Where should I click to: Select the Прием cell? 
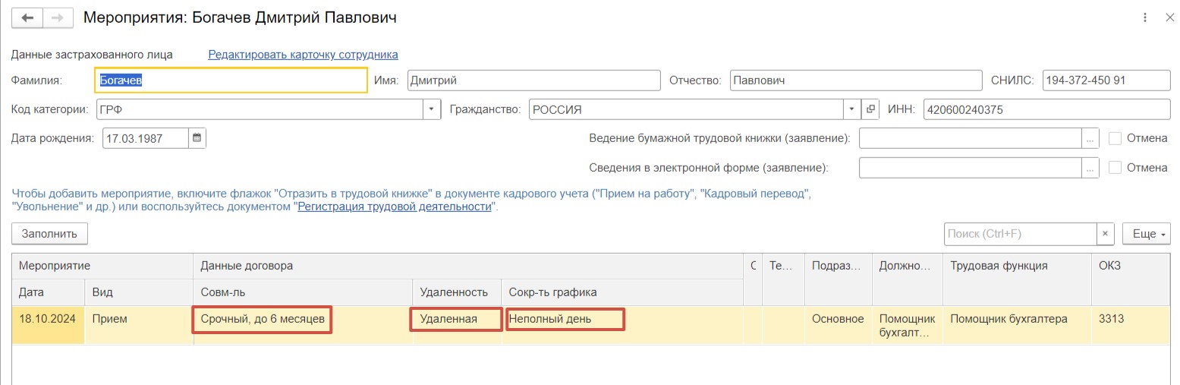[x=139, y=326]
